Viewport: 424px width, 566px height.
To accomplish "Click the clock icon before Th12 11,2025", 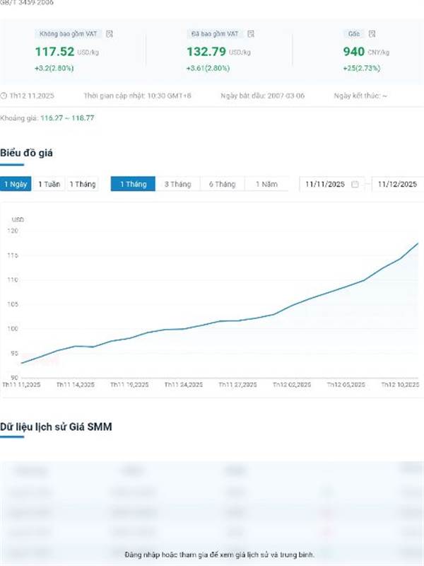I will point(4,96).
